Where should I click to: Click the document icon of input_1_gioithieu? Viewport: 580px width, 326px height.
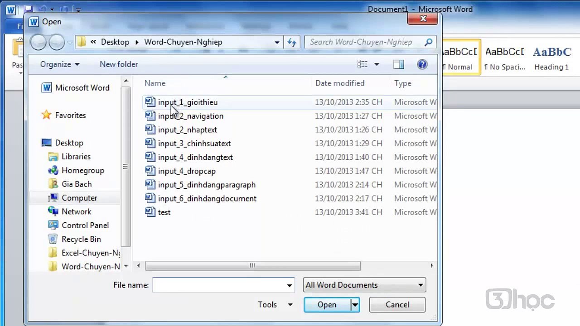click(x=150, y=102)
